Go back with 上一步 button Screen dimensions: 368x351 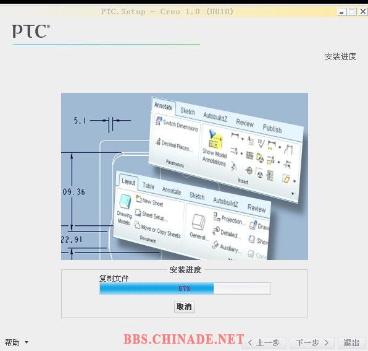point(264,343)
